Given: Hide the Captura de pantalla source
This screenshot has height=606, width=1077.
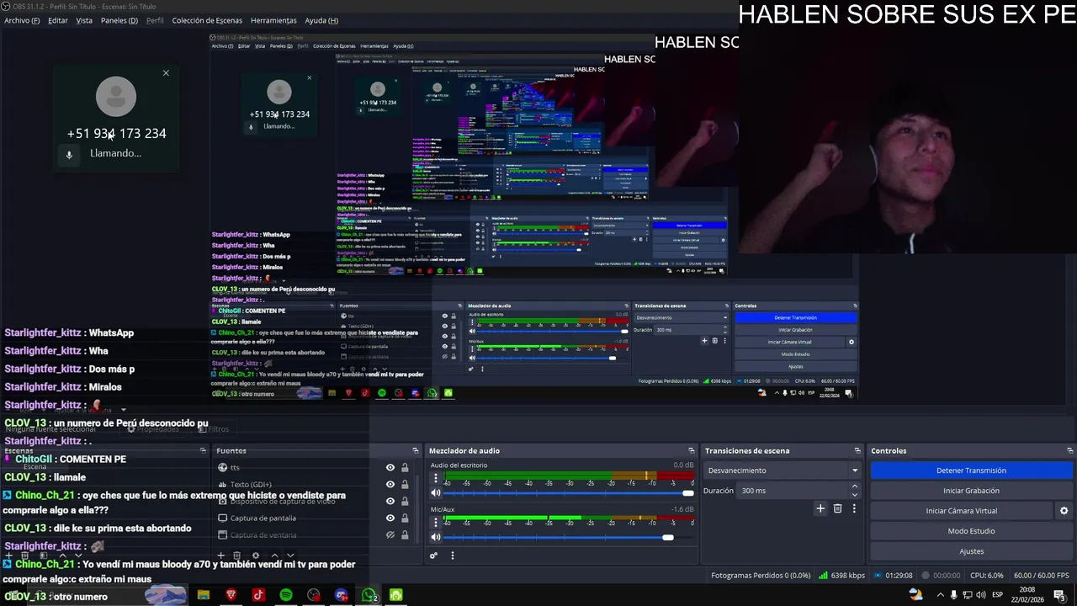Looking at the screenshot, I should coord(390,518).
